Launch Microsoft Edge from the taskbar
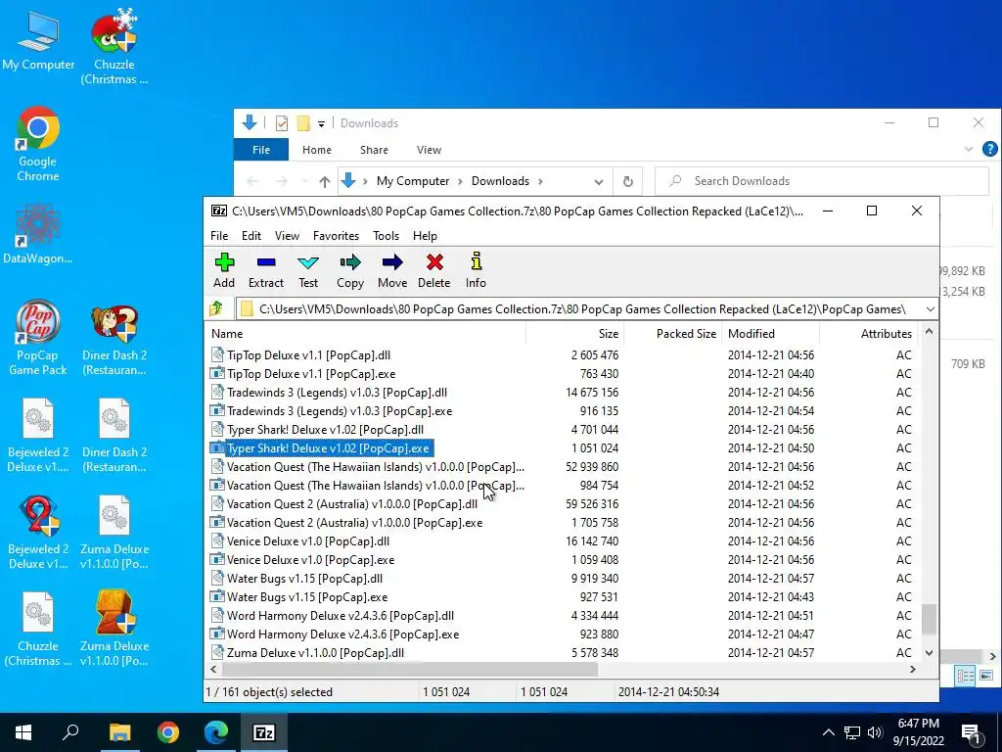This screenshot has width=1002, height=752. coord(216,732)
